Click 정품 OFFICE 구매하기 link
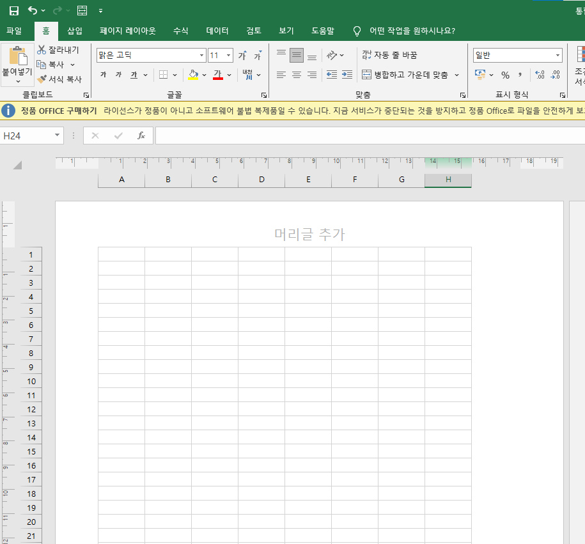The image size is (585, 544). [x=59, y=111]
